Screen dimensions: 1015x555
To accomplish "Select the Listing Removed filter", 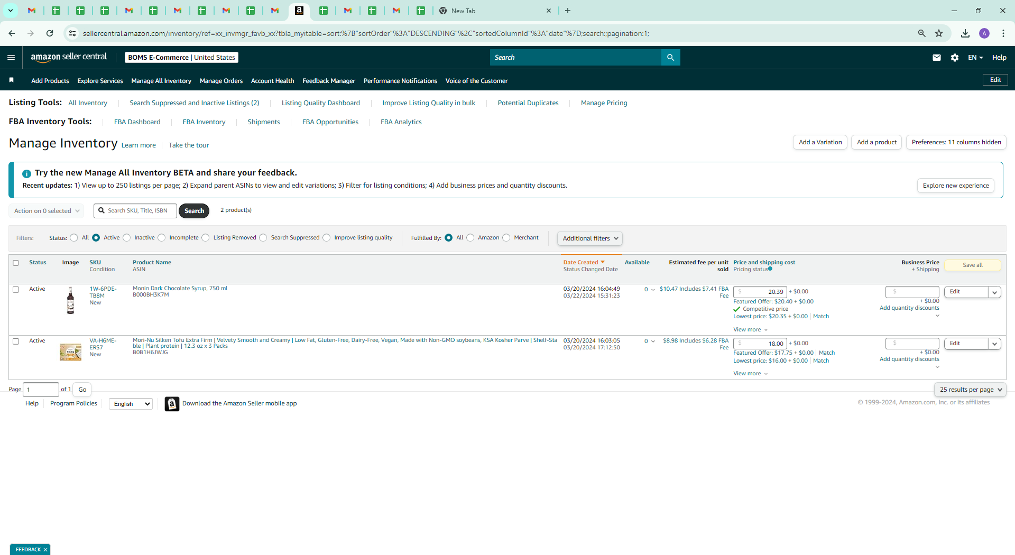I will (x=206, y=238).
